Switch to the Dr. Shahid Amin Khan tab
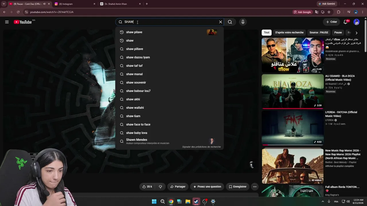Viewport: 367px width, 206px height. (120, 4)
